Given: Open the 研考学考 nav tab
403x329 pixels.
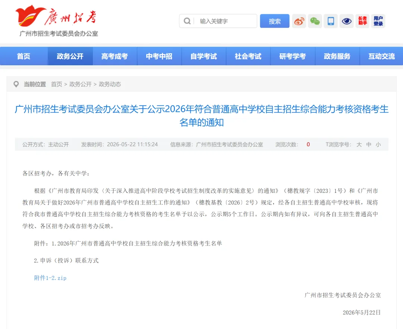Looking at the screenshot, I should [293, 56].
